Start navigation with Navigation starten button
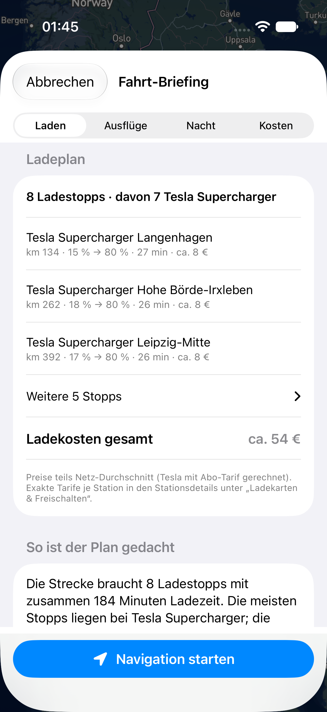 pos(163,659)
